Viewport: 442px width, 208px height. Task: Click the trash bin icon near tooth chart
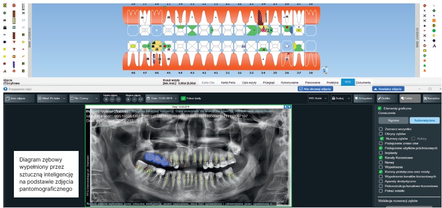pos(324,69)
